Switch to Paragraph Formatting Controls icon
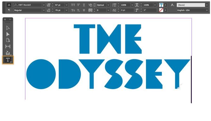The height and width of the screenshot is (121, 211). 9,10
